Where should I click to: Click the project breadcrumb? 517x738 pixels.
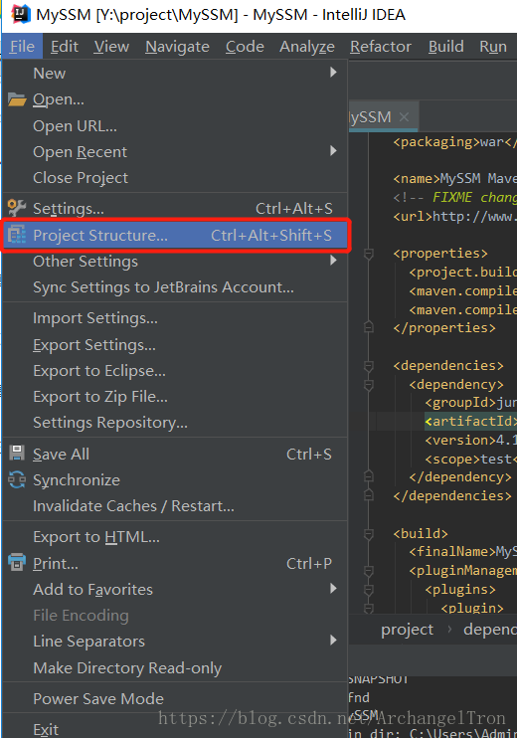(x=407, y=630)
